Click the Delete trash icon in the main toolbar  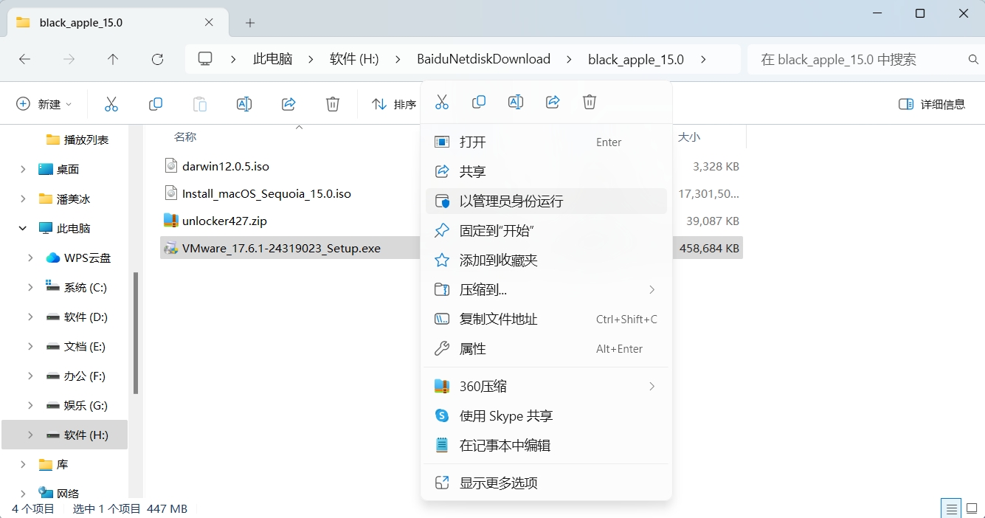pyautogui.click(x=333, y=104)
